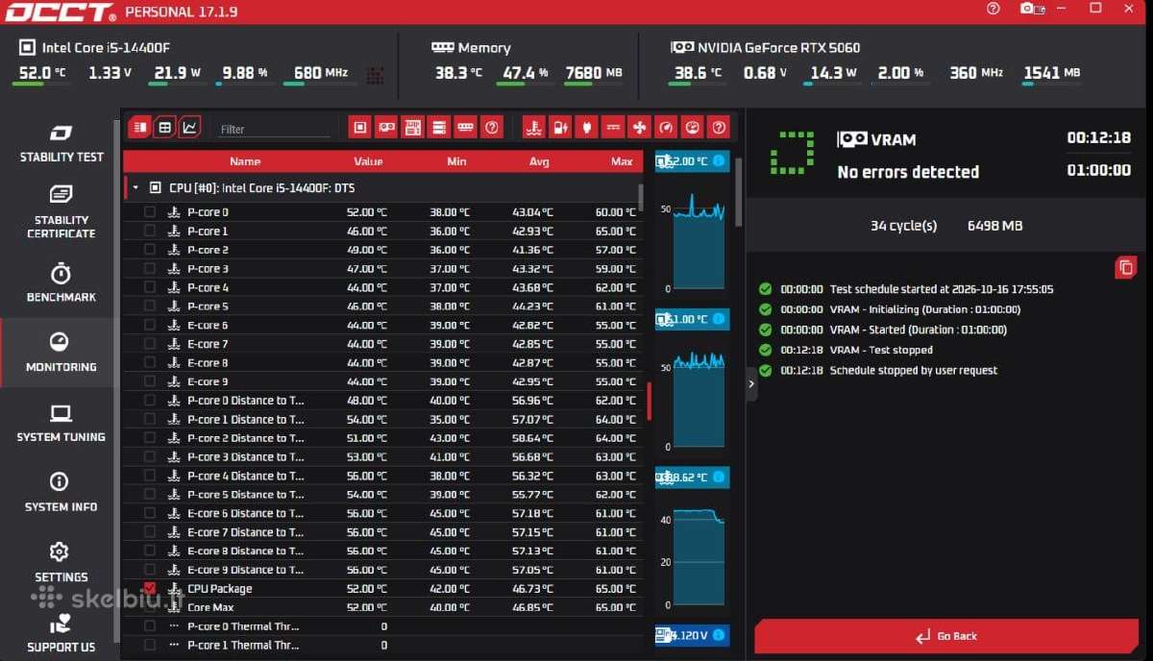Open info for the 52.00 °C graph
The height and width of the screenshot is (661, 1153).
[x=719, y=160]
